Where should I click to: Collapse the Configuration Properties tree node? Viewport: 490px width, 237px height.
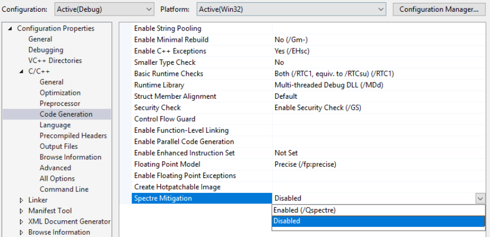click(x=10, y=28)
